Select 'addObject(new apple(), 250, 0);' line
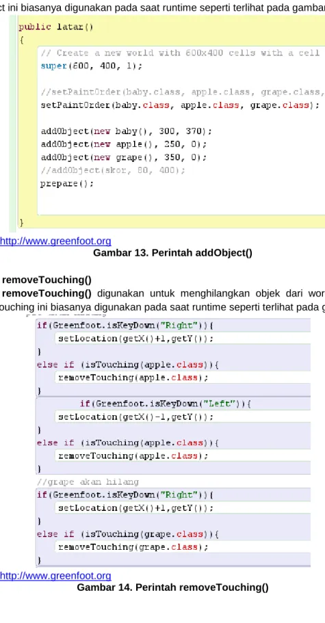Viewport: 325px width, 623px height. pos(124,144)
